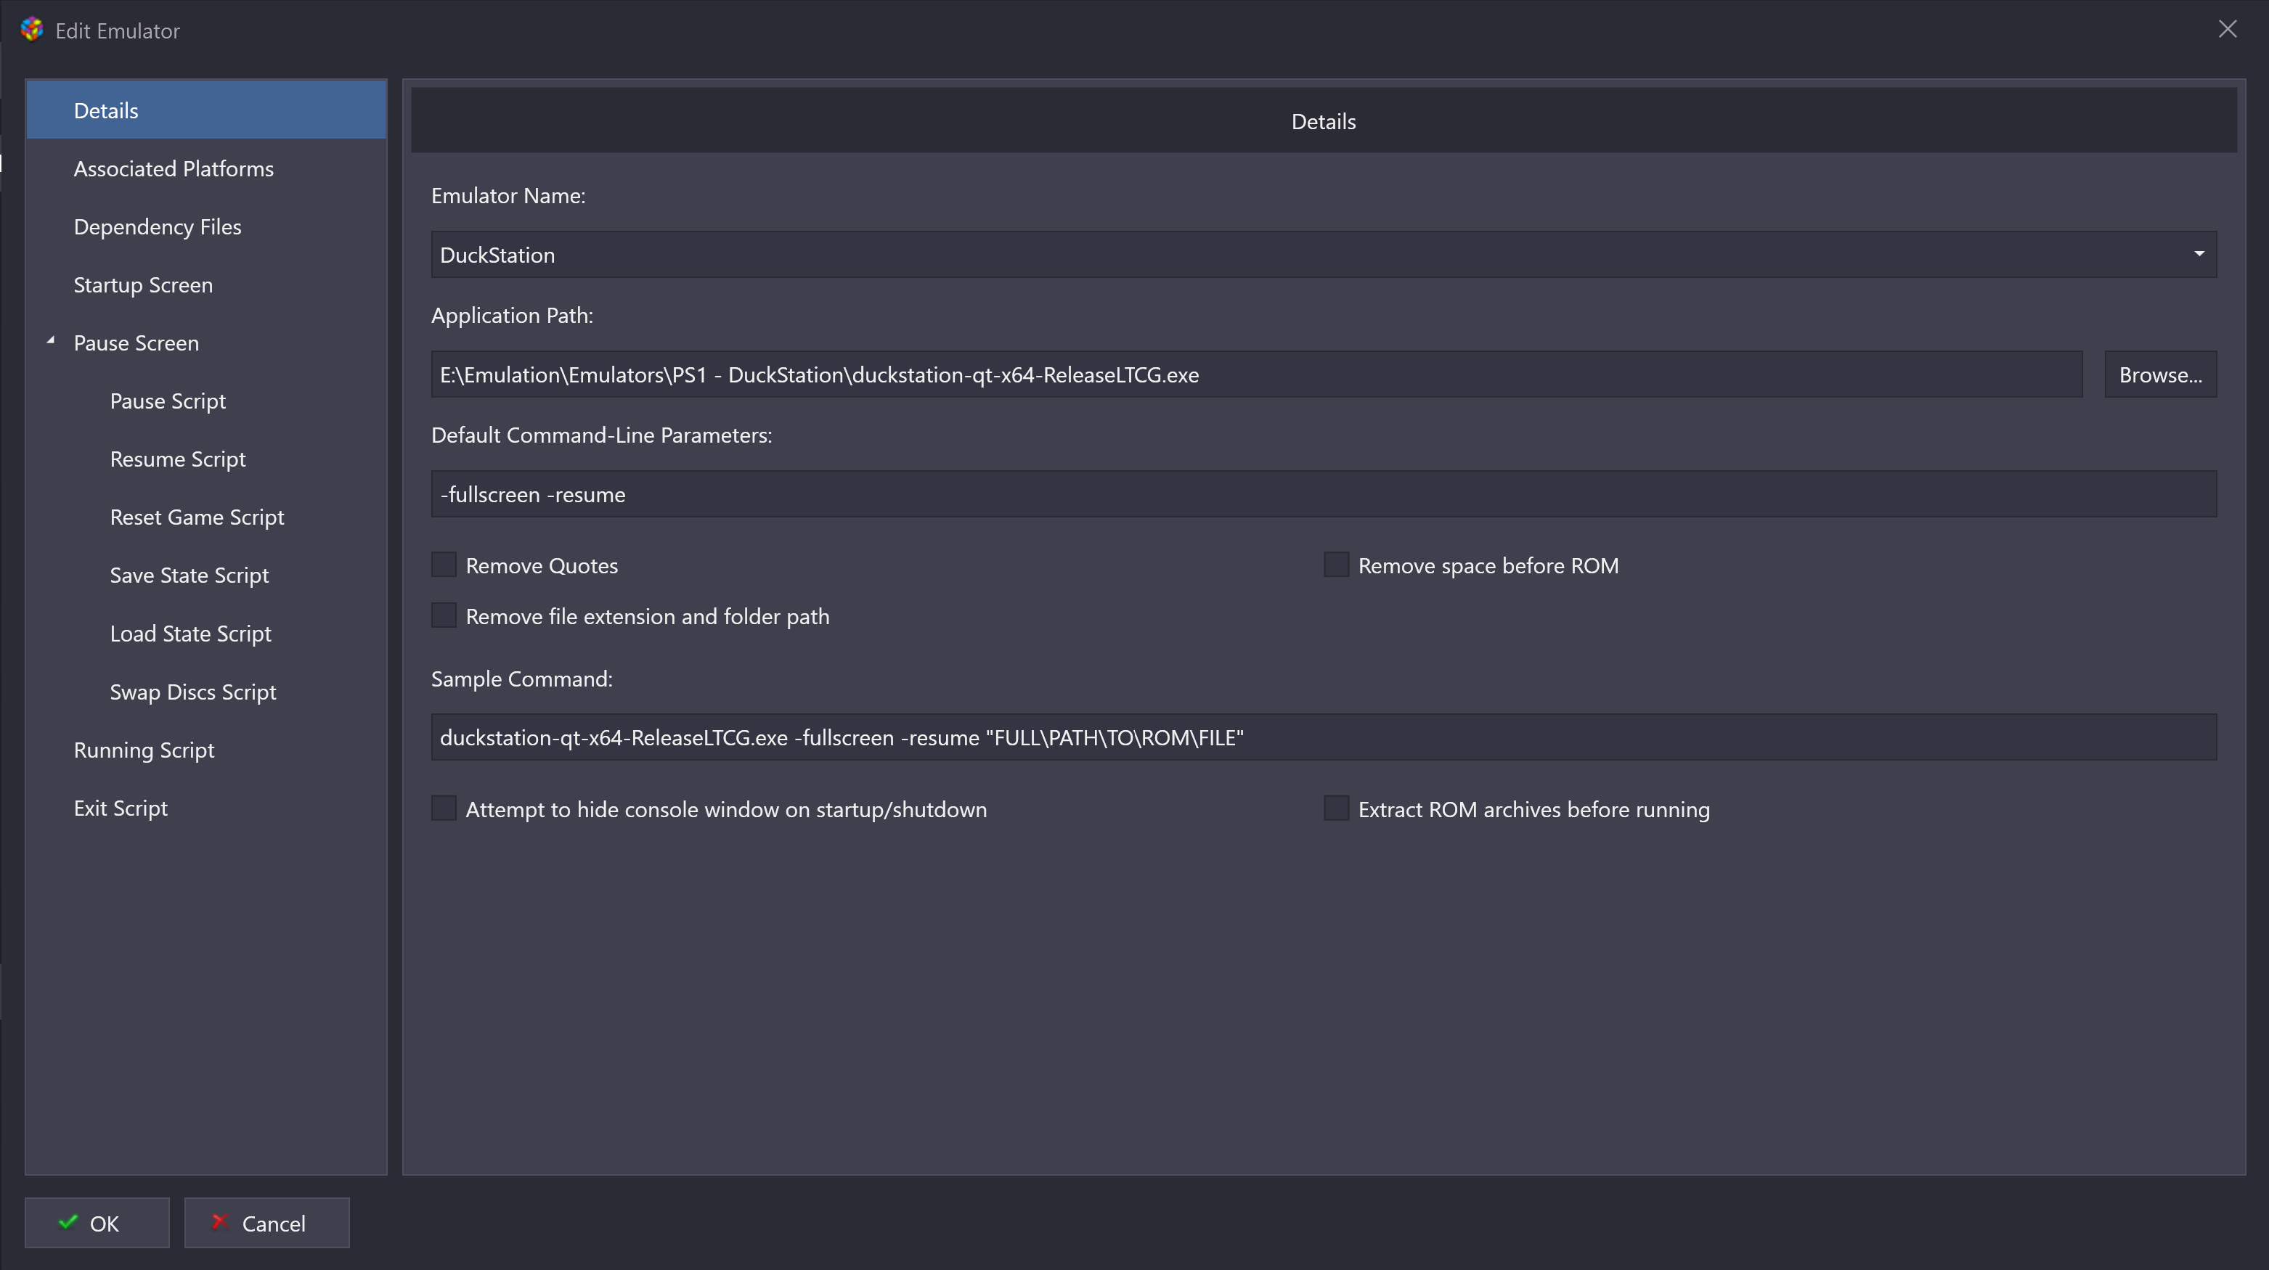Click Default Command-Line Parameters field
Image resolution: width=2269 pixels, height=1270 pixels.
point(1323,493)
